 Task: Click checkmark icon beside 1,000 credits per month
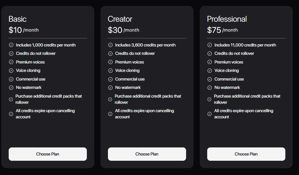click(11, 45)
